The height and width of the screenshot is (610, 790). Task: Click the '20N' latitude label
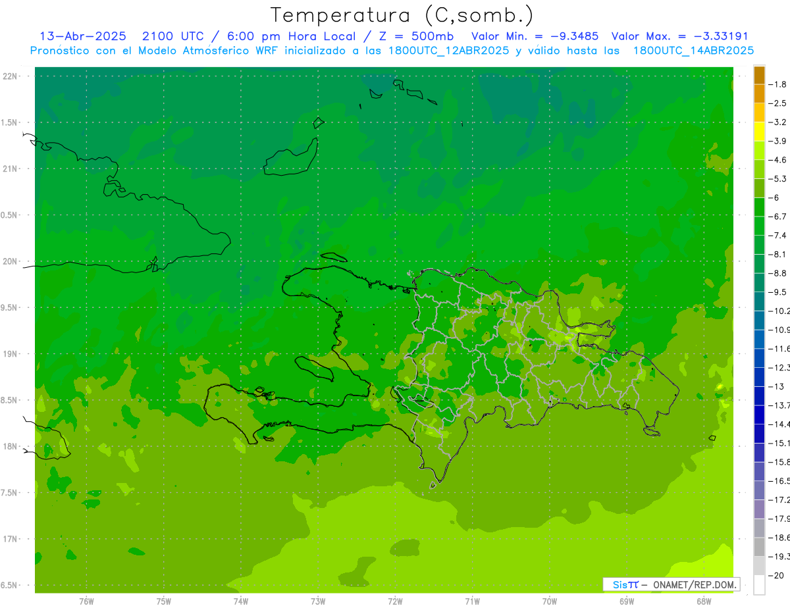click(9, 261)
